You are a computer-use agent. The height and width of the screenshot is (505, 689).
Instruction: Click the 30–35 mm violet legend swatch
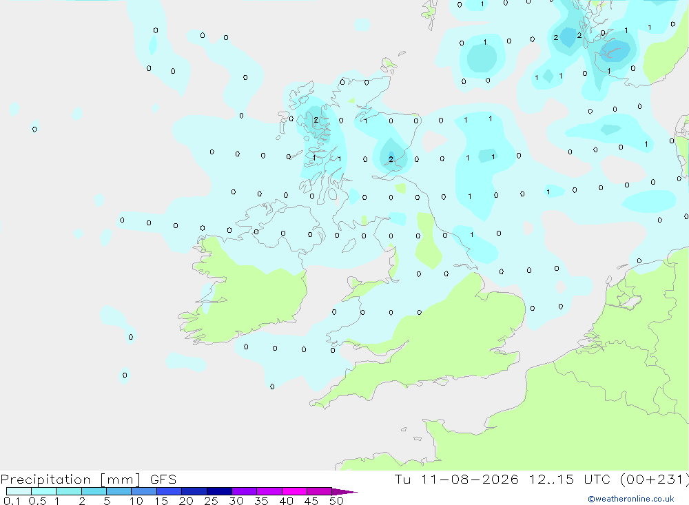click(x=245, y=491)
